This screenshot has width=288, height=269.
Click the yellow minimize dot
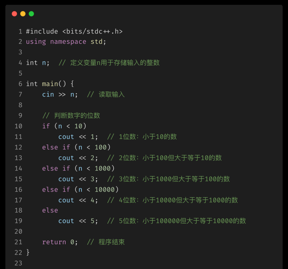[x=23, y=14]
